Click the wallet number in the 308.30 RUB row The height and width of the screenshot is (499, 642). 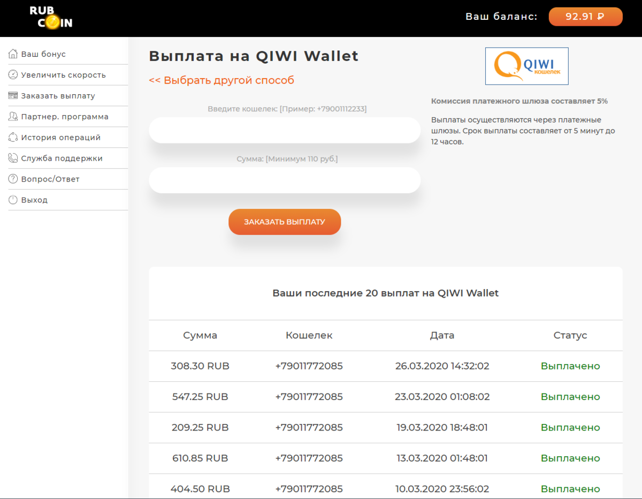pos(309,366)
